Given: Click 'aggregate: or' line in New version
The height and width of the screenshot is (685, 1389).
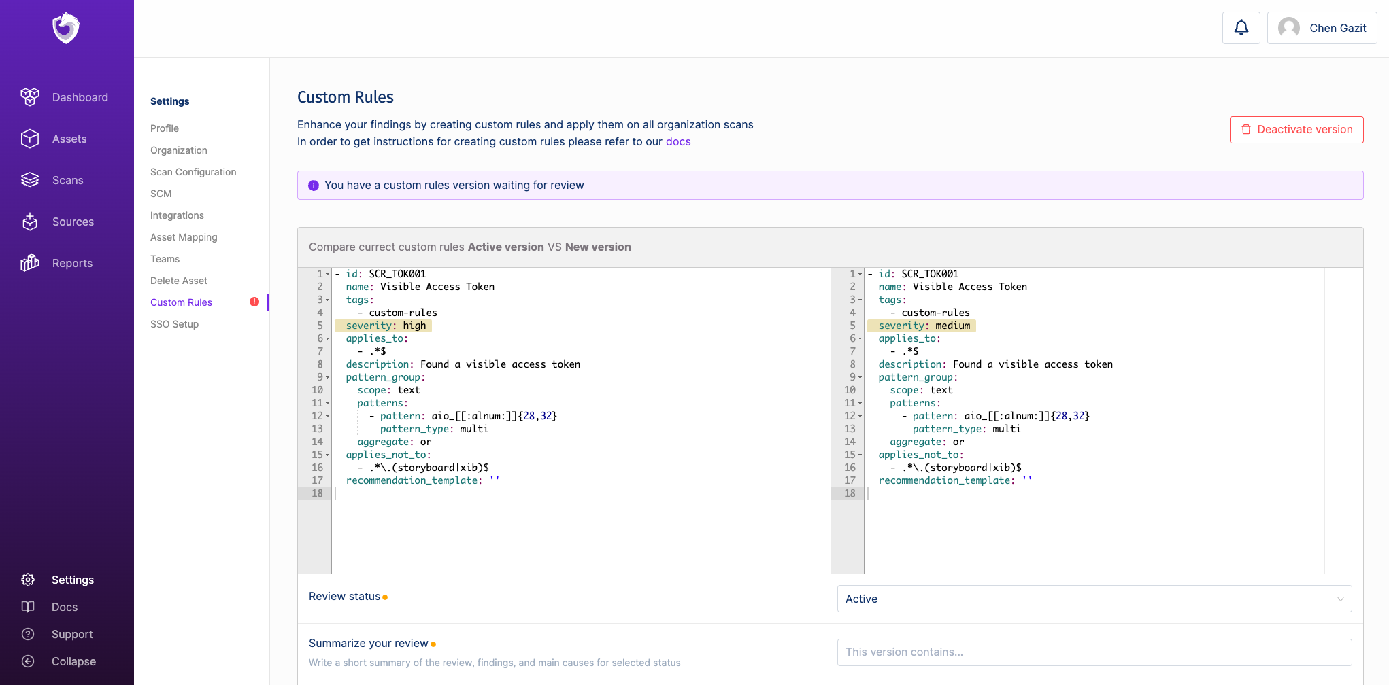Looking at the screenshot, I should (x=927, y=442).
